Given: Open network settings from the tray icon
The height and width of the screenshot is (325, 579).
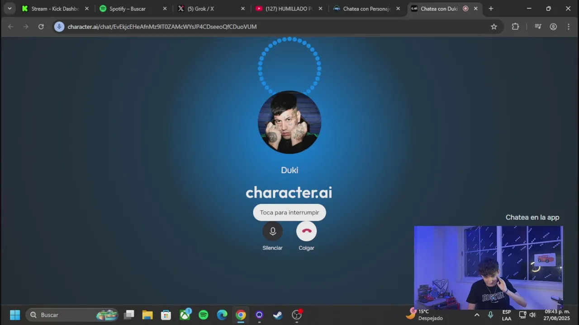Looking at the screenshot, I should pos(522,315).
